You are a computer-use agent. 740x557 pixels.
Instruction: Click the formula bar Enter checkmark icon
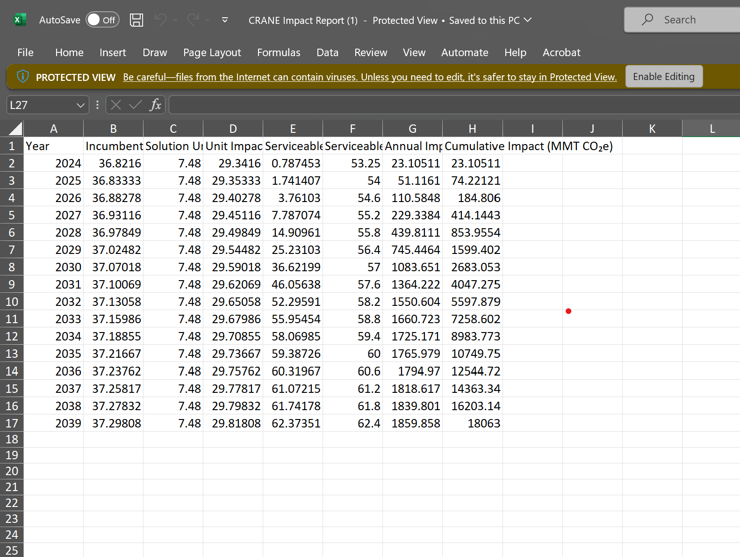click(136, 105)
